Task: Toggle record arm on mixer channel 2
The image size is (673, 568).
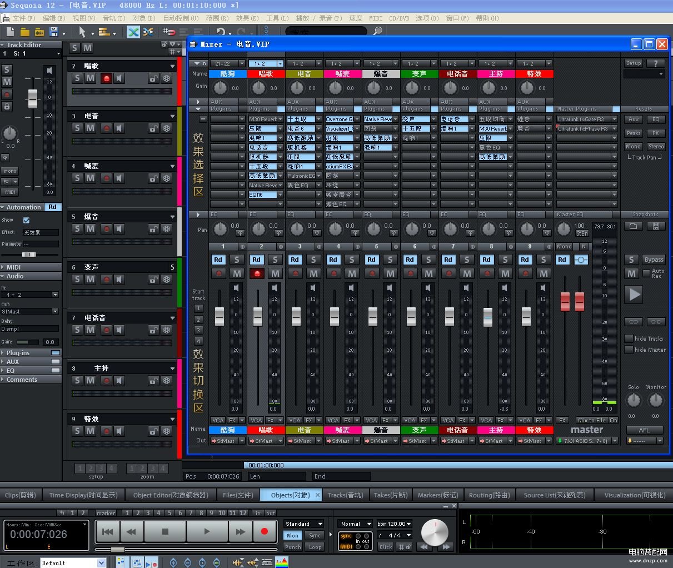Action: click(256, 273)
